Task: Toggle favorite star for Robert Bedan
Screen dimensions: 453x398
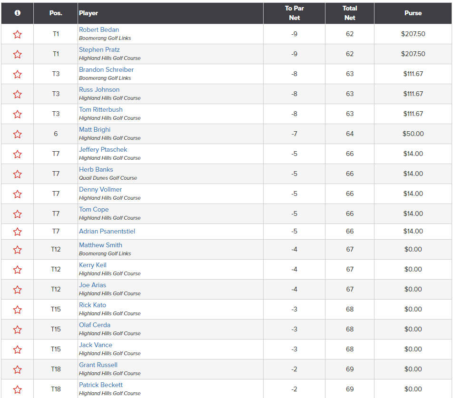Action: pyautogui.click(x=18, y=34)
